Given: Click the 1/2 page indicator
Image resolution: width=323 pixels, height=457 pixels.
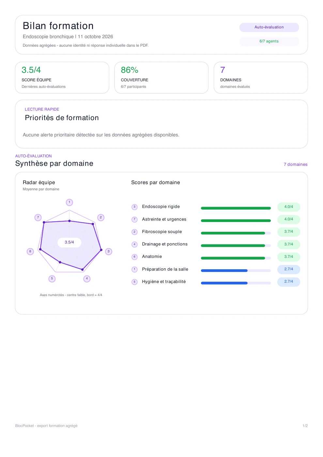Looking at the screenshot, I should (305, 426).
